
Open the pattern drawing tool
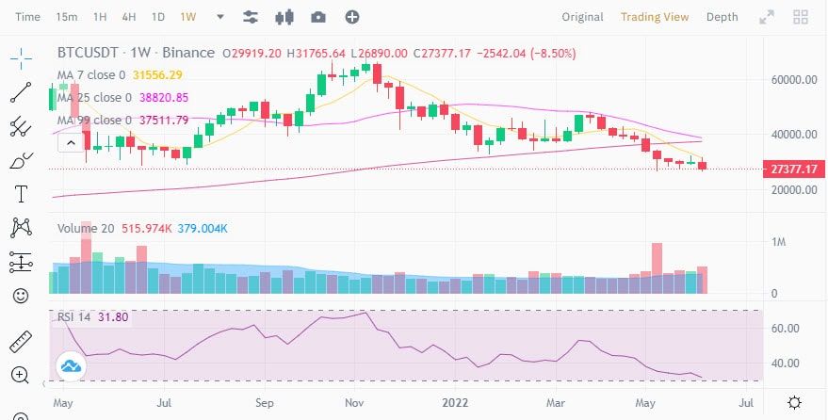[21, 228]
